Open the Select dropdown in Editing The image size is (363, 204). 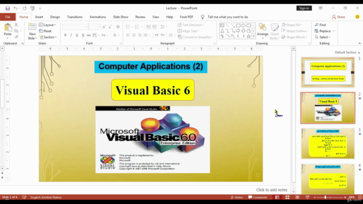pos(322,37)
